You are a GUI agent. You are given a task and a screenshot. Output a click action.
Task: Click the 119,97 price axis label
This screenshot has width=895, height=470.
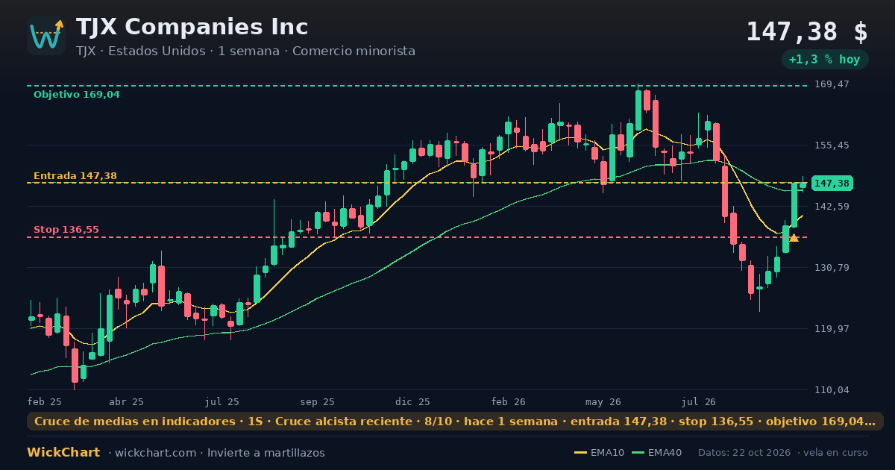tap(832, 328)
